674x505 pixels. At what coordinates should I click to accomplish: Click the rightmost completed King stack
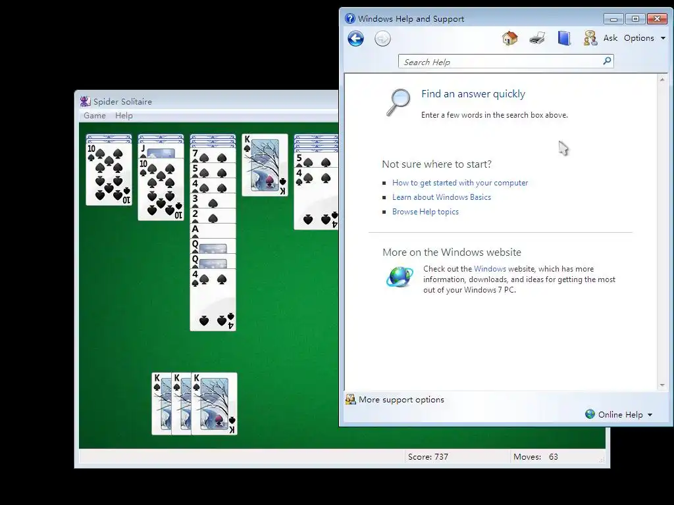pyautogui.click(x=214, y=404)
